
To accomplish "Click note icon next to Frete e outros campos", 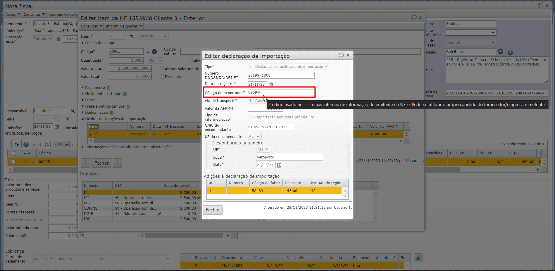I will 128,107.
